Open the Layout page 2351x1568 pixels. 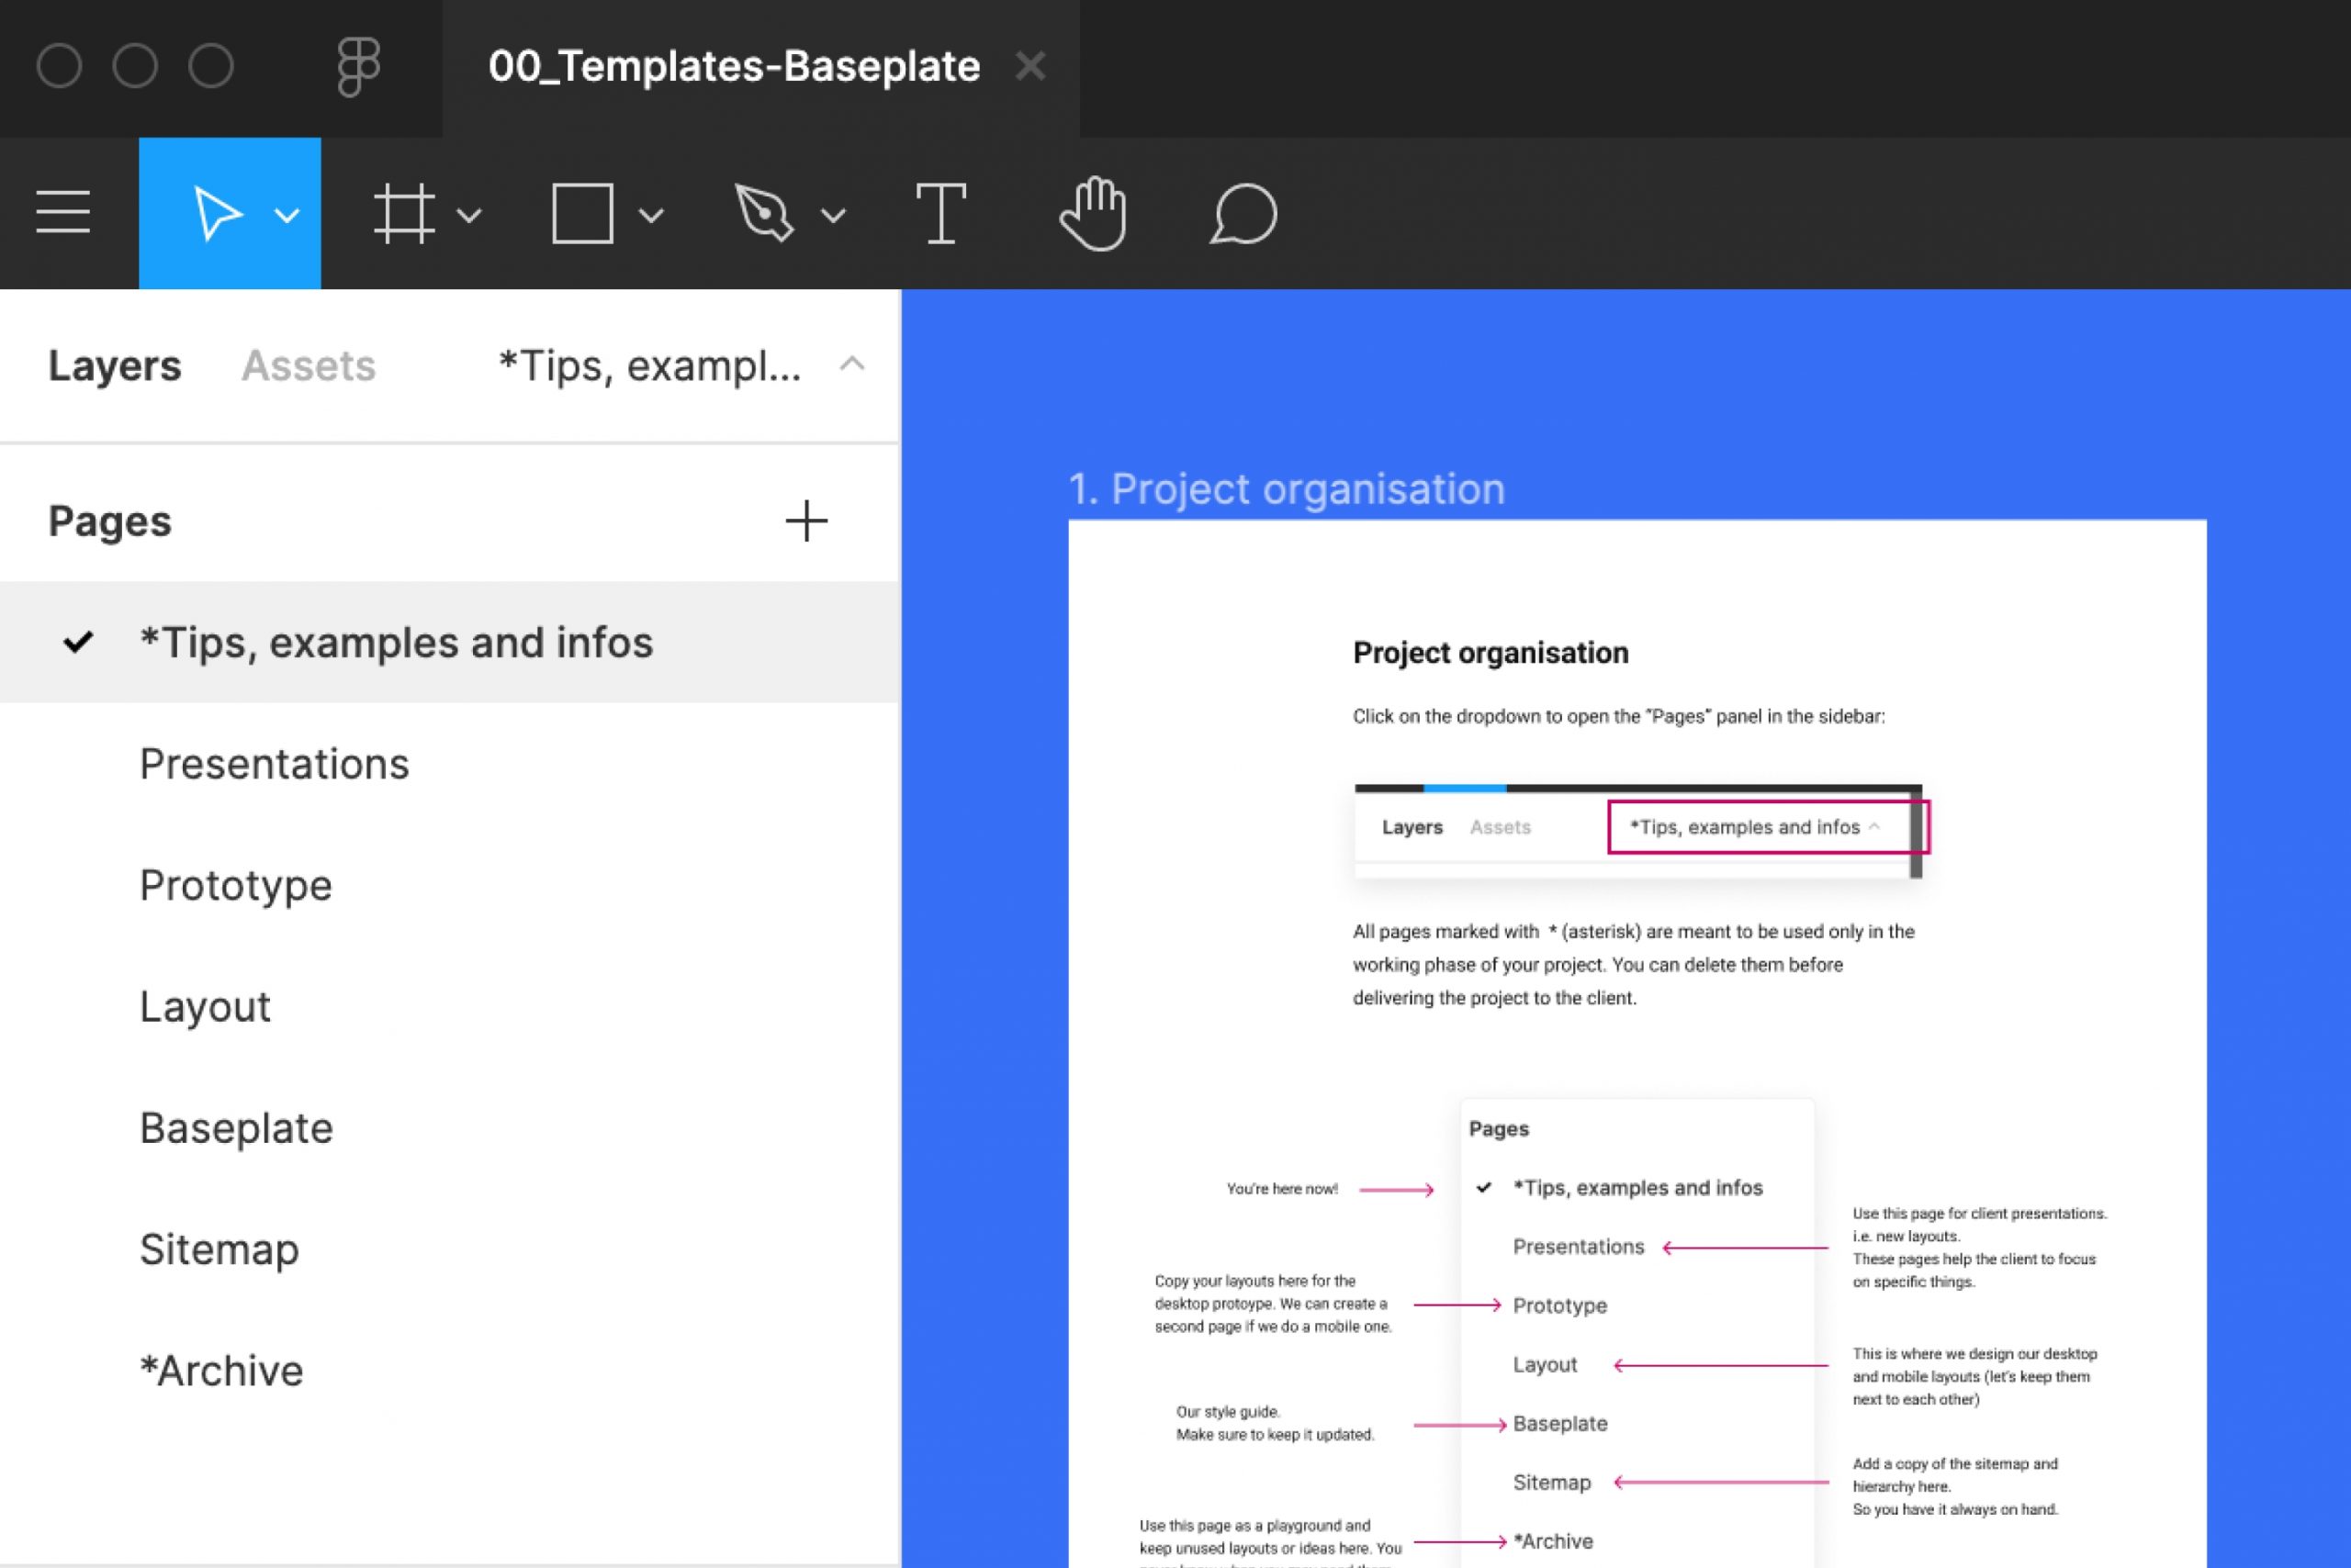click(x=450, y=1006)
